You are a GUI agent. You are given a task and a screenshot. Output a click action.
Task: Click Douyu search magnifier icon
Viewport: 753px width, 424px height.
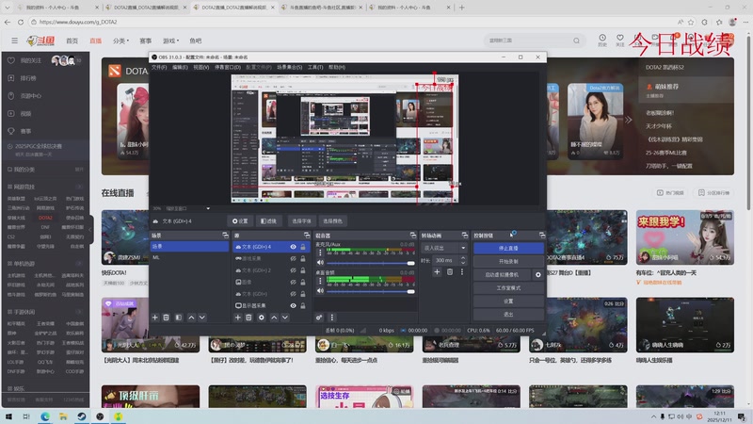pyautogui.click(x=576, y=41)
